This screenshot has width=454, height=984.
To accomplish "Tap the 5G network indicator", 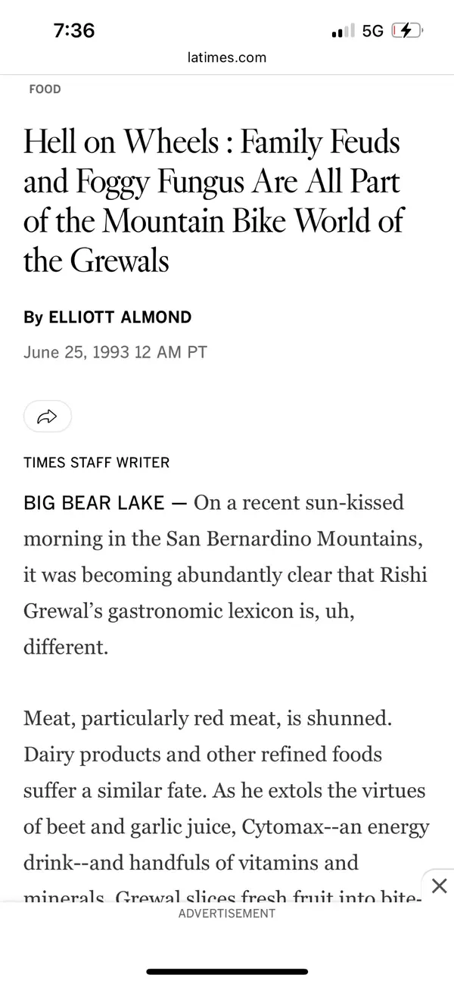I will (373, 31).
